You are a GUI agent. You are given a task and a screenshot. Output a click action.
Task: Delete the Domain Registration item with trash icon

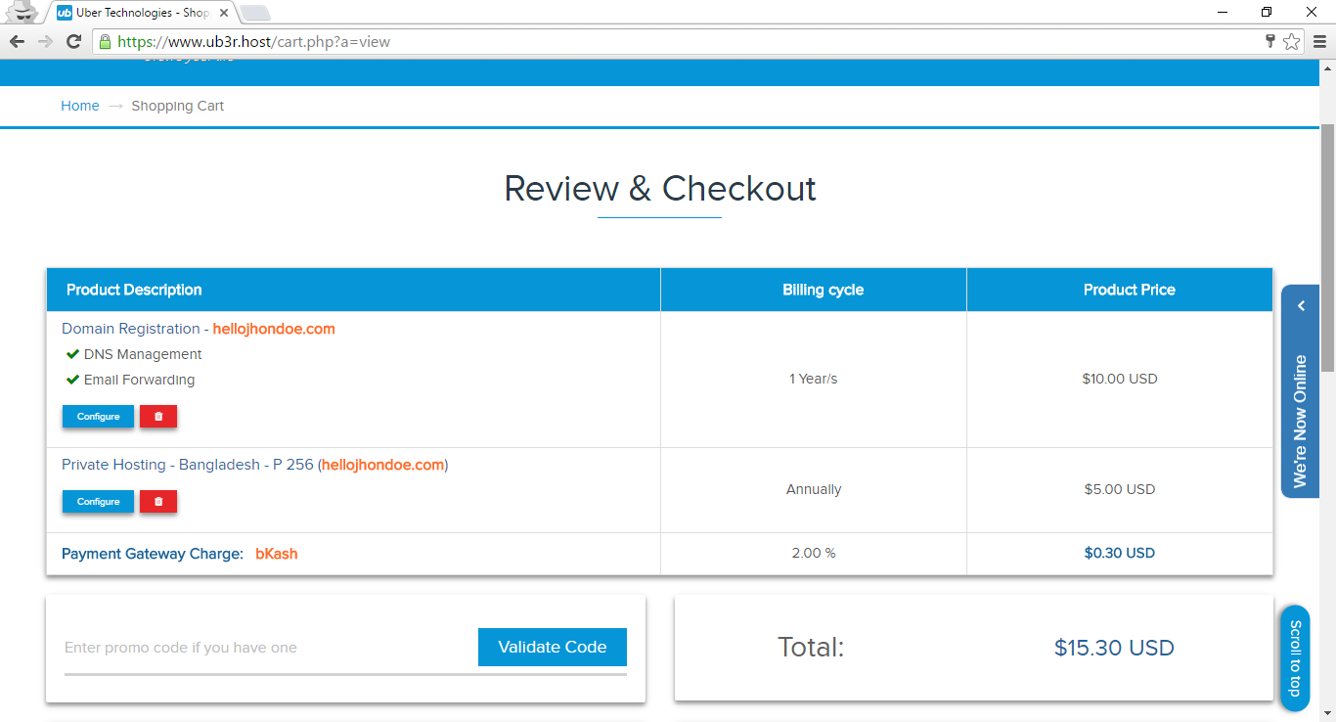point(158,417)
